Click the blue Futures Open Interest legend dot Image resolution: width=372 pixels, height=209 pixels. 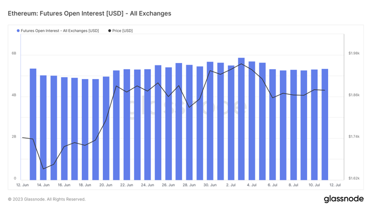pos(18,31)
